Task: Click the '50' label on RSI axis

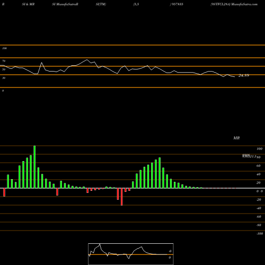Action: (x=4, y=69)
